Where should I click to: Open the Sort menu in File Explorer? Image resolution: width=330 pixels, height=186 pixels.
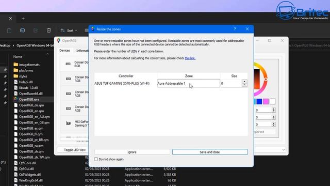[69, 30]
